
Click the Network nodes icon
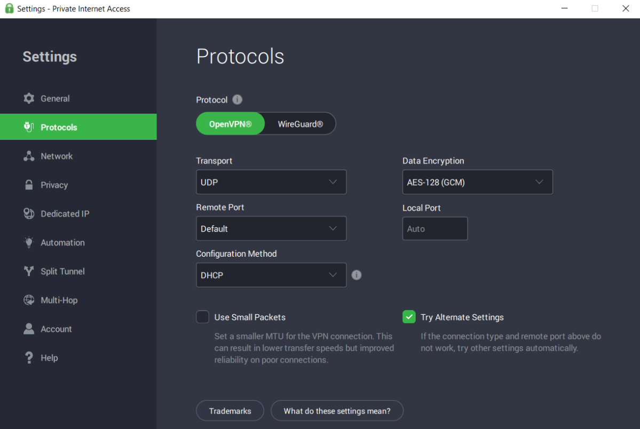tap(29, 156)
